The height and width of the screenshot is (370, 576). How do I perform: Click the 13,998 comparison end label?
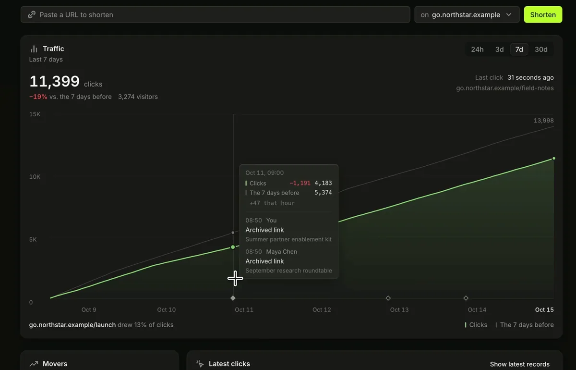[543, 121]
